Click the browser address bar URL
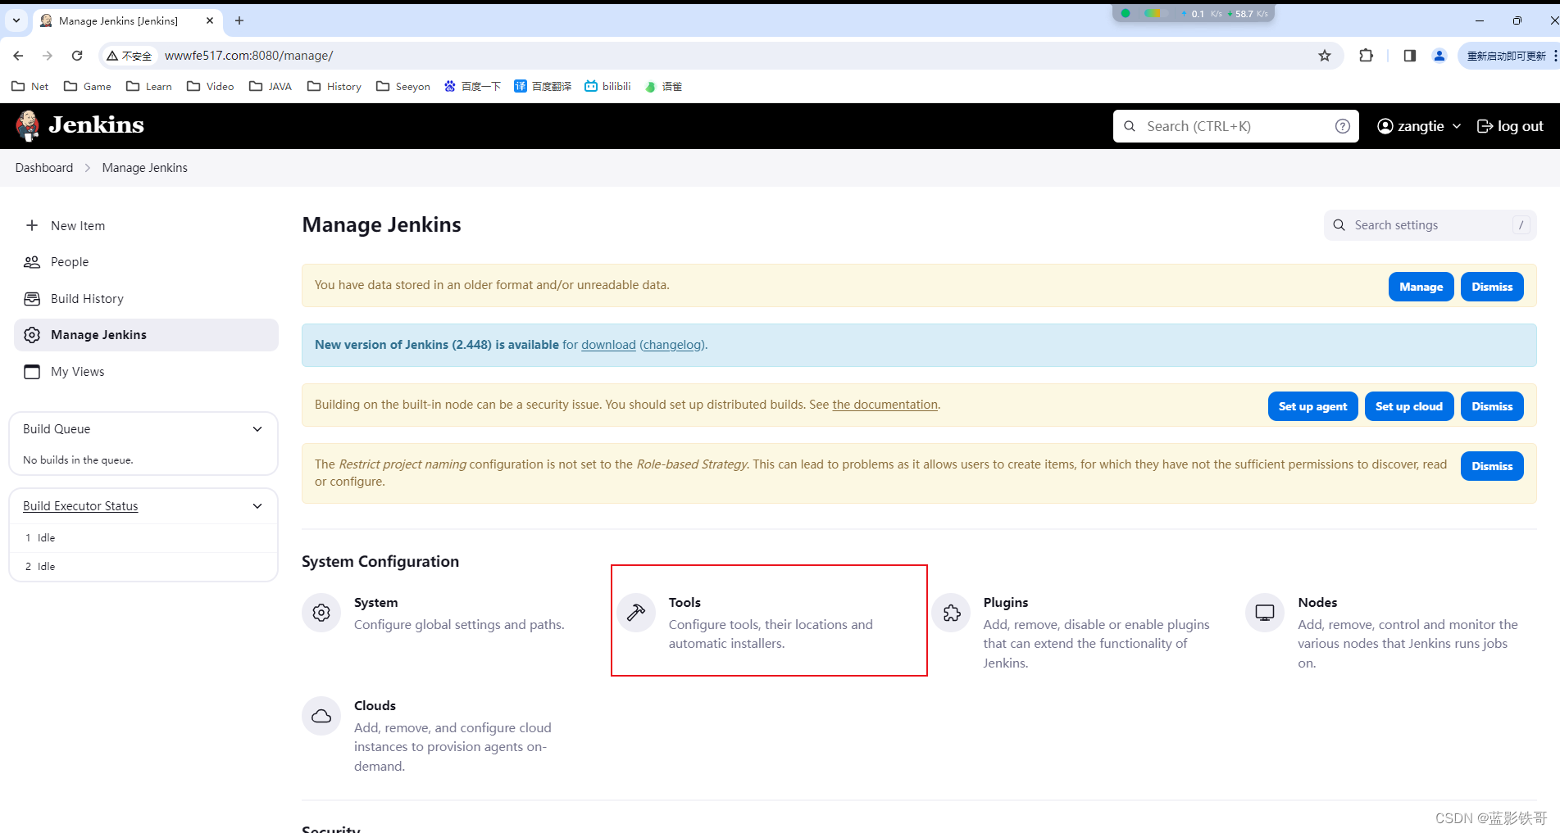 248,56
